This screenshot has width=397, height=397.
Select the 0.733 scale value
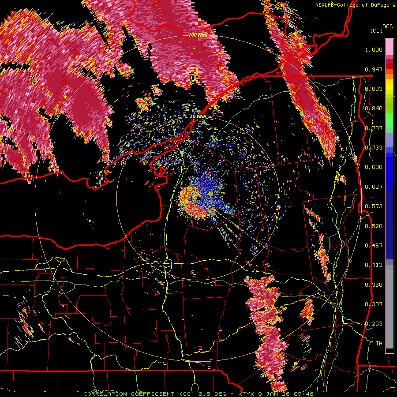[374, 148]
